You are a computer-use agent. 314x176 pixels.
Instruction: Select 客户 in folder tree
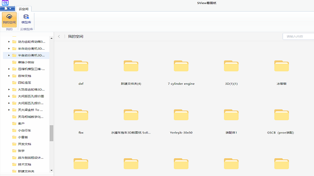pos(21,123)
